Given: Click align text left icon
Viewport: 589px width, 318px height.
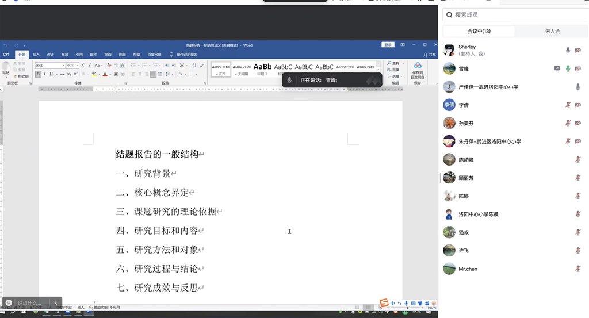Looking at the screenshot, I should (x=133, y=74).
